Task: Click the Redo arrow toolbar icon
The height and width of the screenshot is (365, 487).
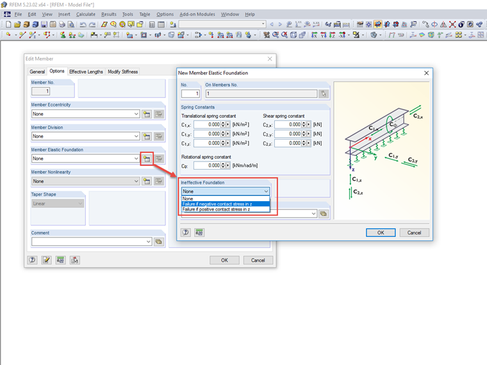Action: tap(92, 24)
